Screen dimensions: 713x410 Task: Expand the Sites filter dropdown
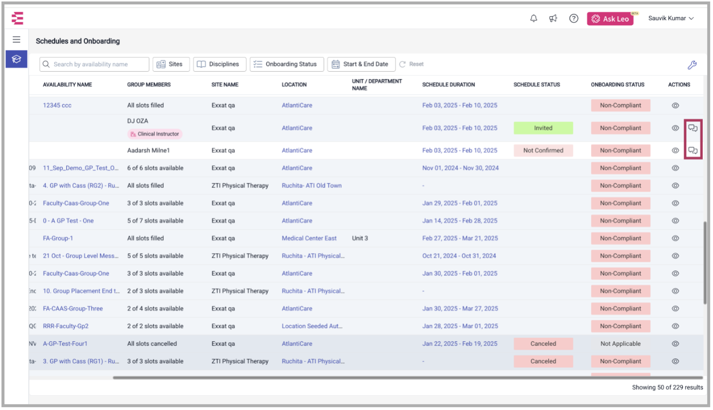click(x=171, y=64)
